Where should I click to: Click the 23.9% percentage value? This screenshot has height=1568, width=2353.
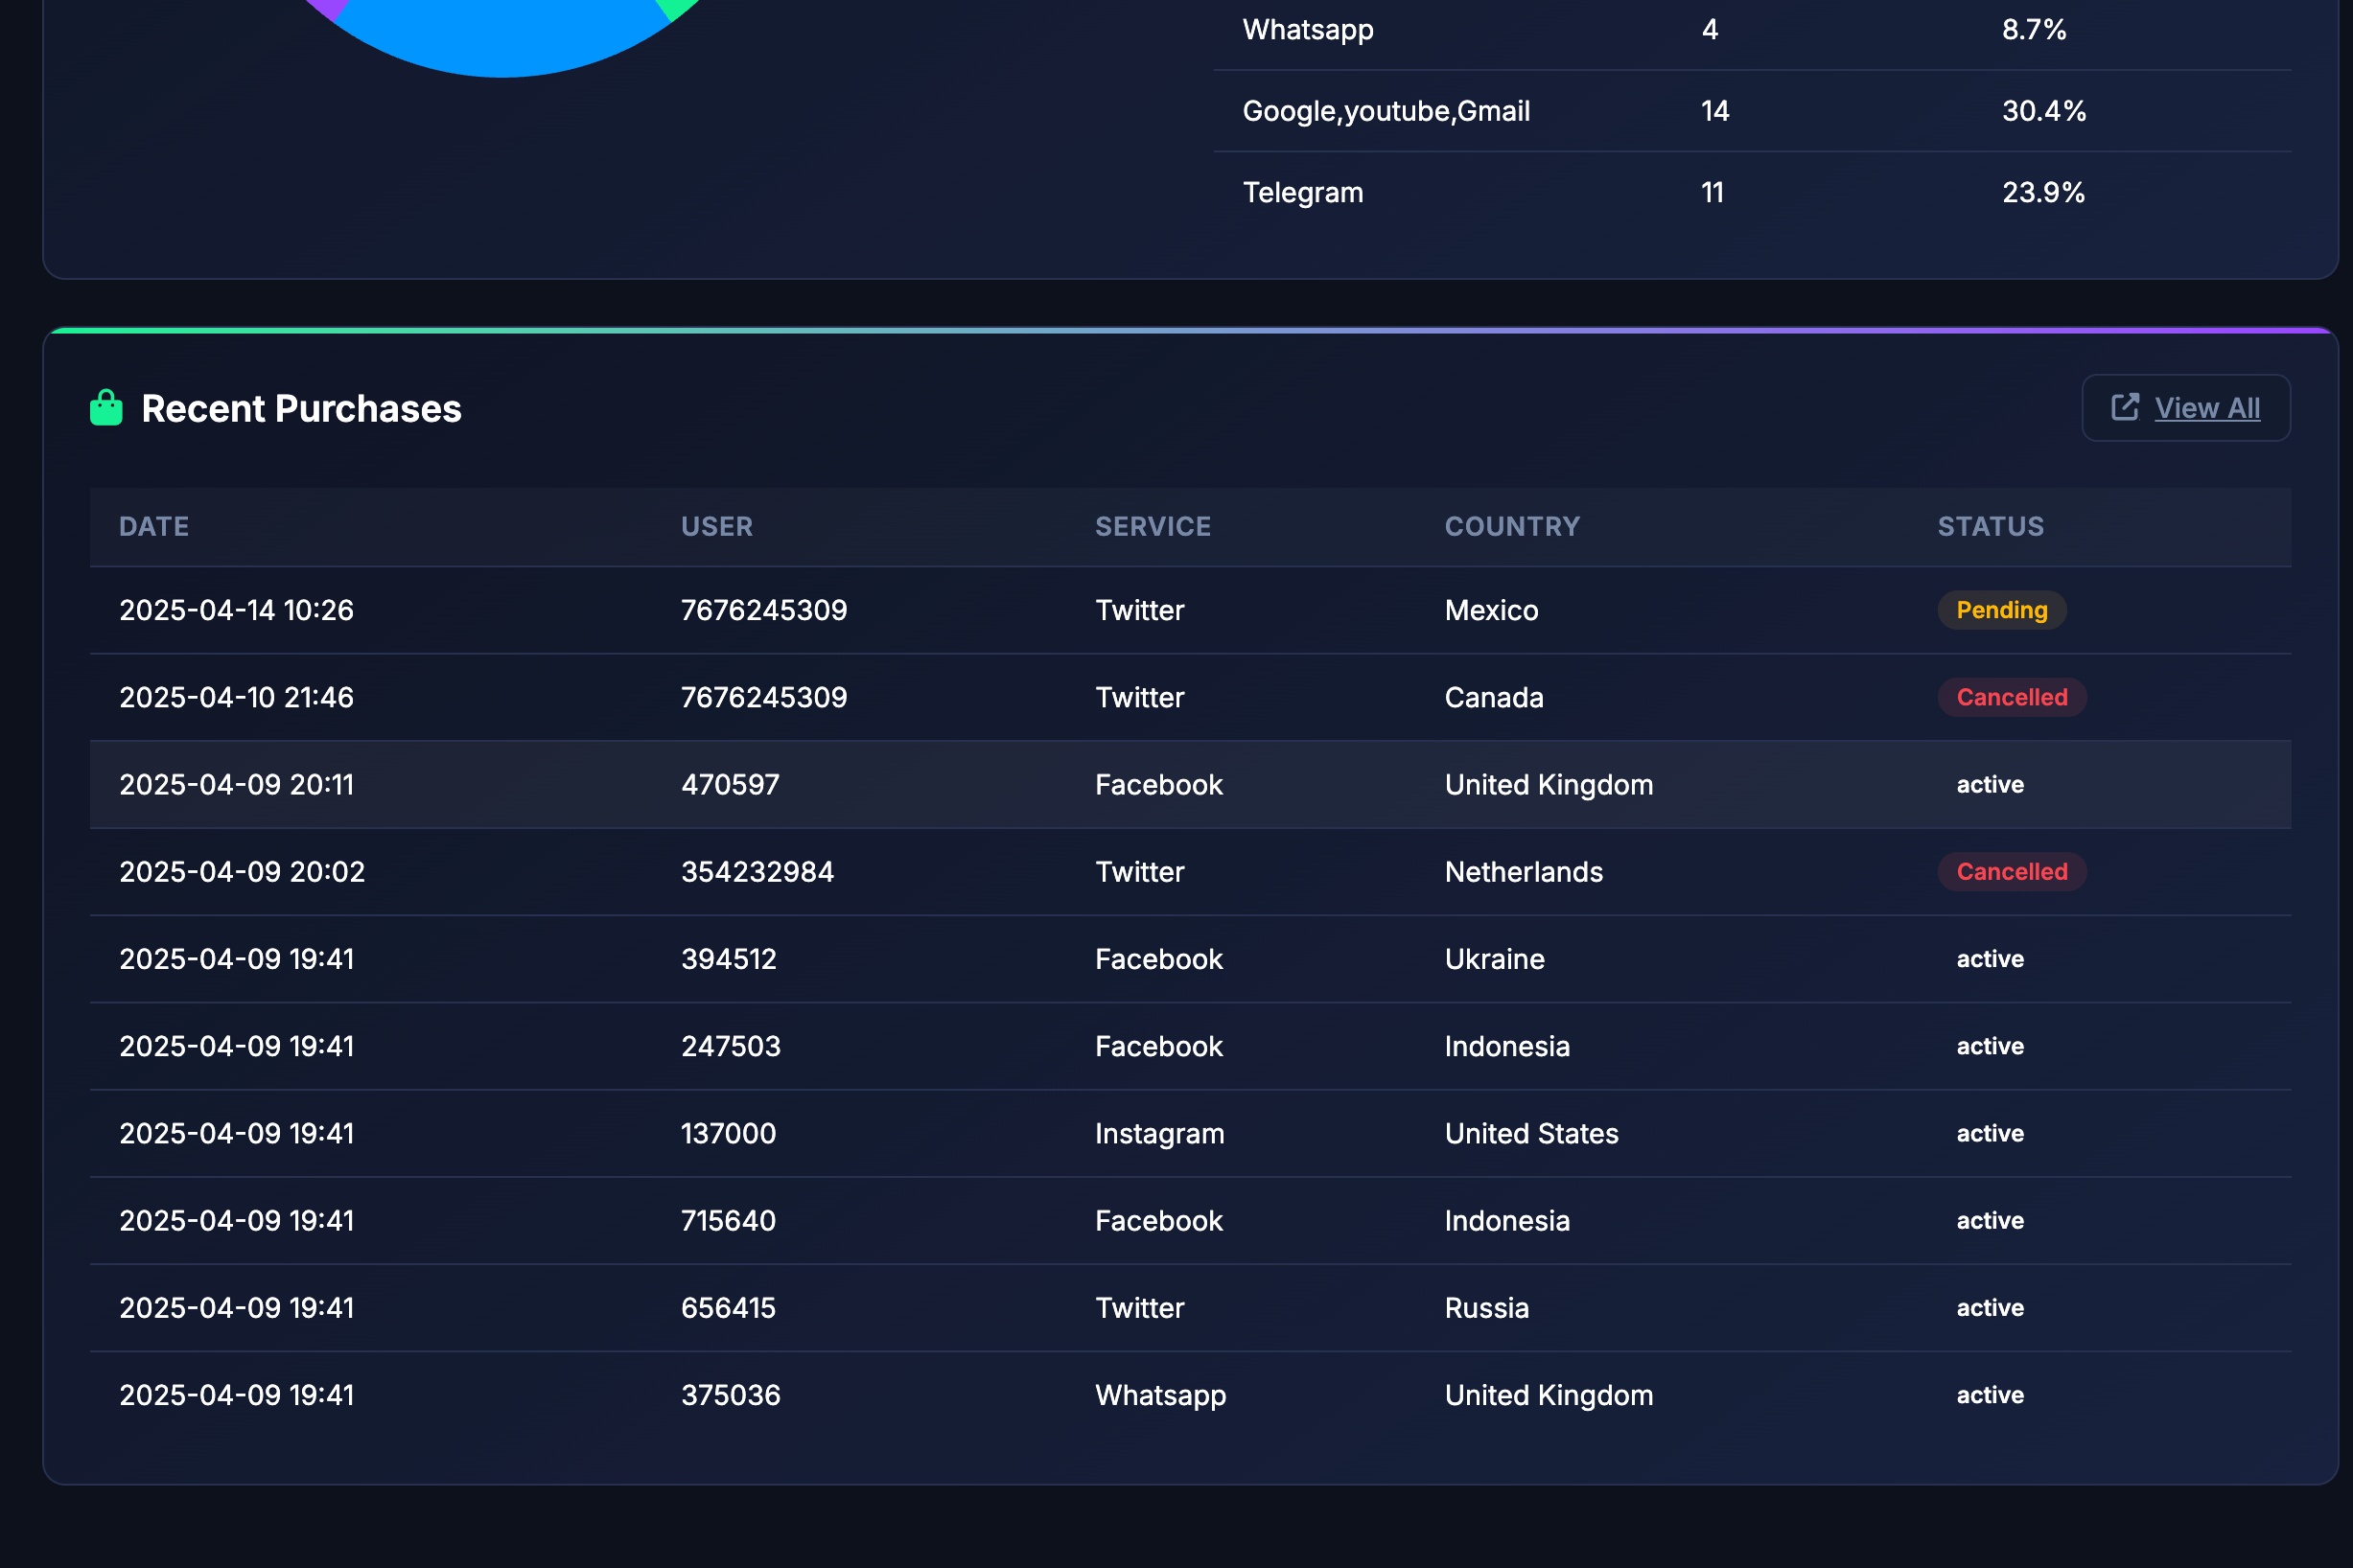2043,192
